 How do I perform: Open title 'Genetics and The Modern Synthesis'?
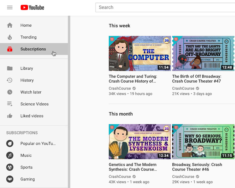coord(133,167)
